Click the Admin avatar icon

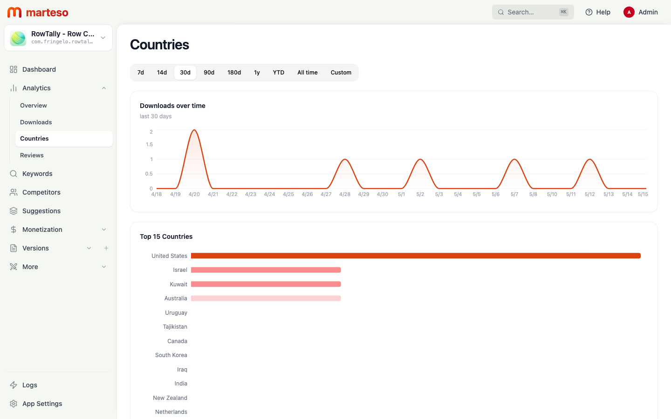coord(629,12)
